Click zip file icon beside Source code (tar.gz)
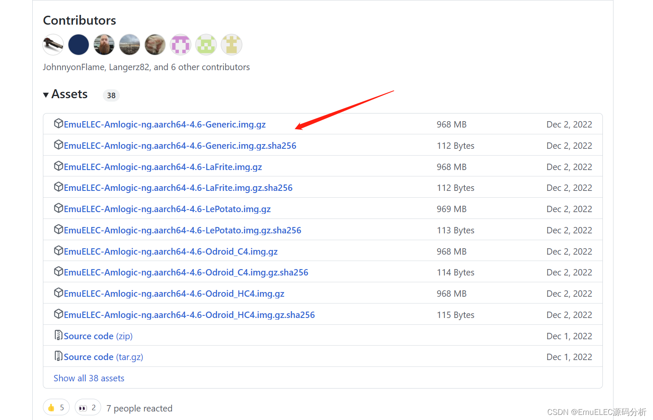 59,356
